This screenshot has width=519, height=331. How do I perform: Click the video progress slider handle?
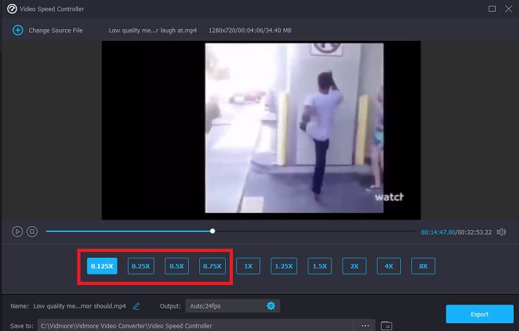pos(213,231)
